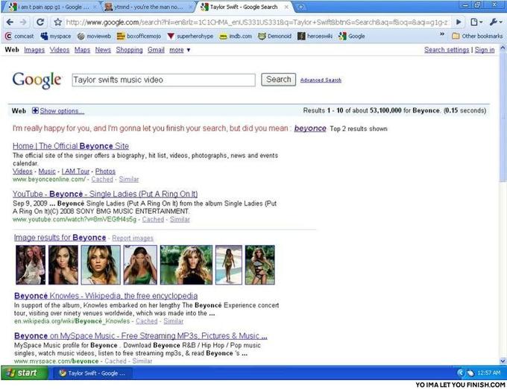Screen dimensions: 507x389
Task: Expand the 'more' dropdown in the Google bar
Action: tap(180, 50)
